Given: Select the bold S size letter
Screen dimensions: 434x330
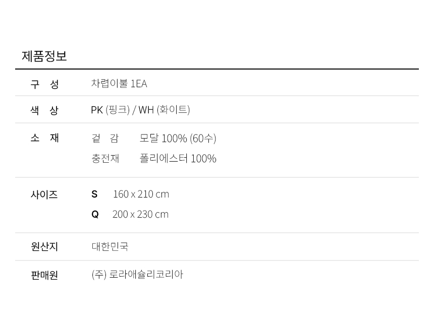Looking at the screenshot, I should click(94, 194).
